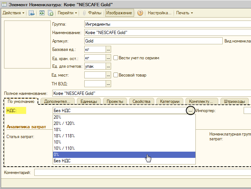Switch to the Категории tab
This screenshot has height=189, width=251.
[170, 101]
